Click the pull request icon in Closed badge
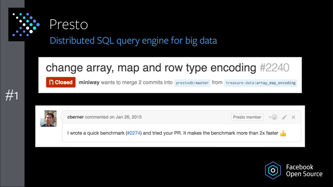 click(x=51, y=82)
